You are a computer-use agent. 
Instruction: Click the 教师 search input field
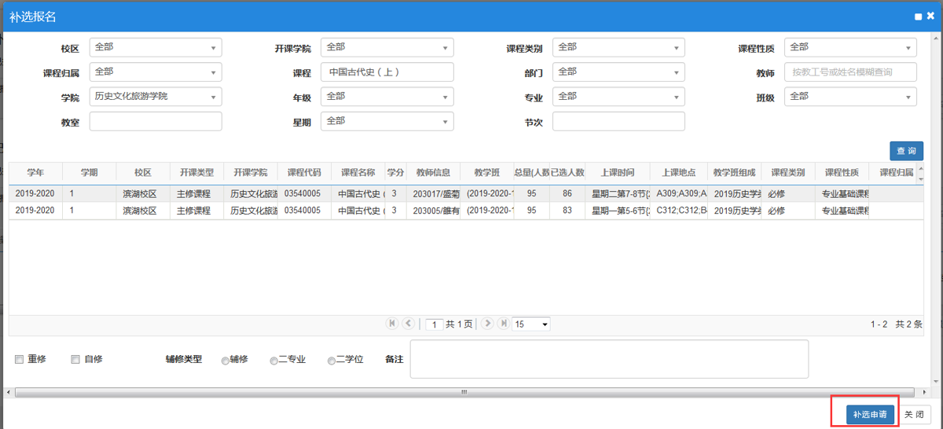click(850, 72)
